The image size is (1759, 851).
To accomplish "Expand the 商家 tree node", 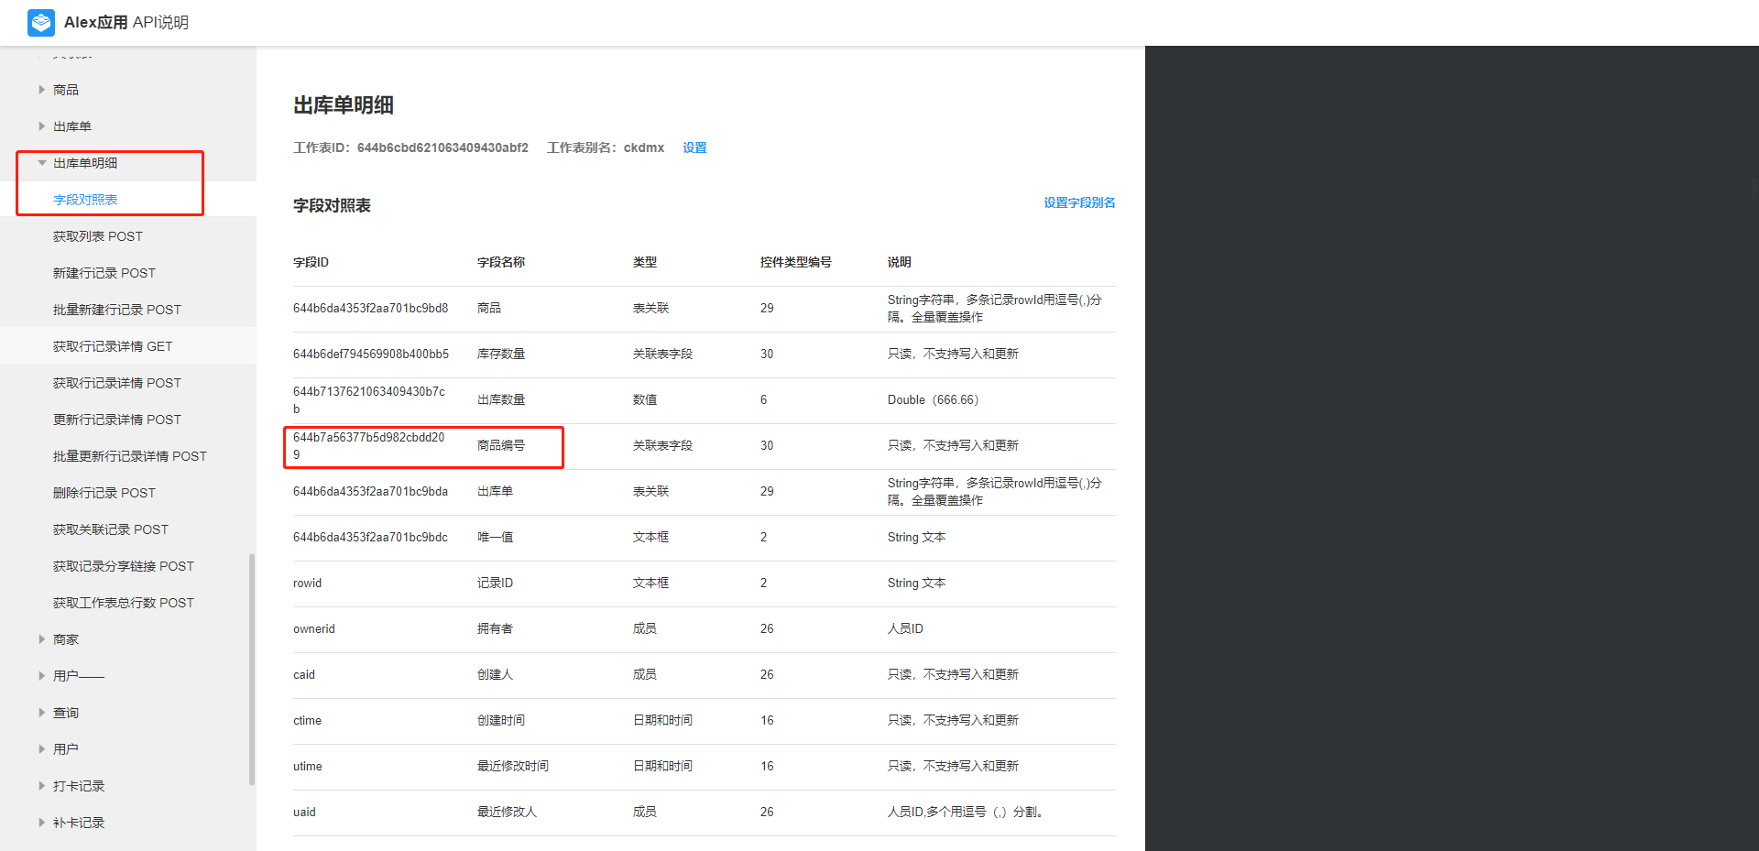I will tap(42, 639).
